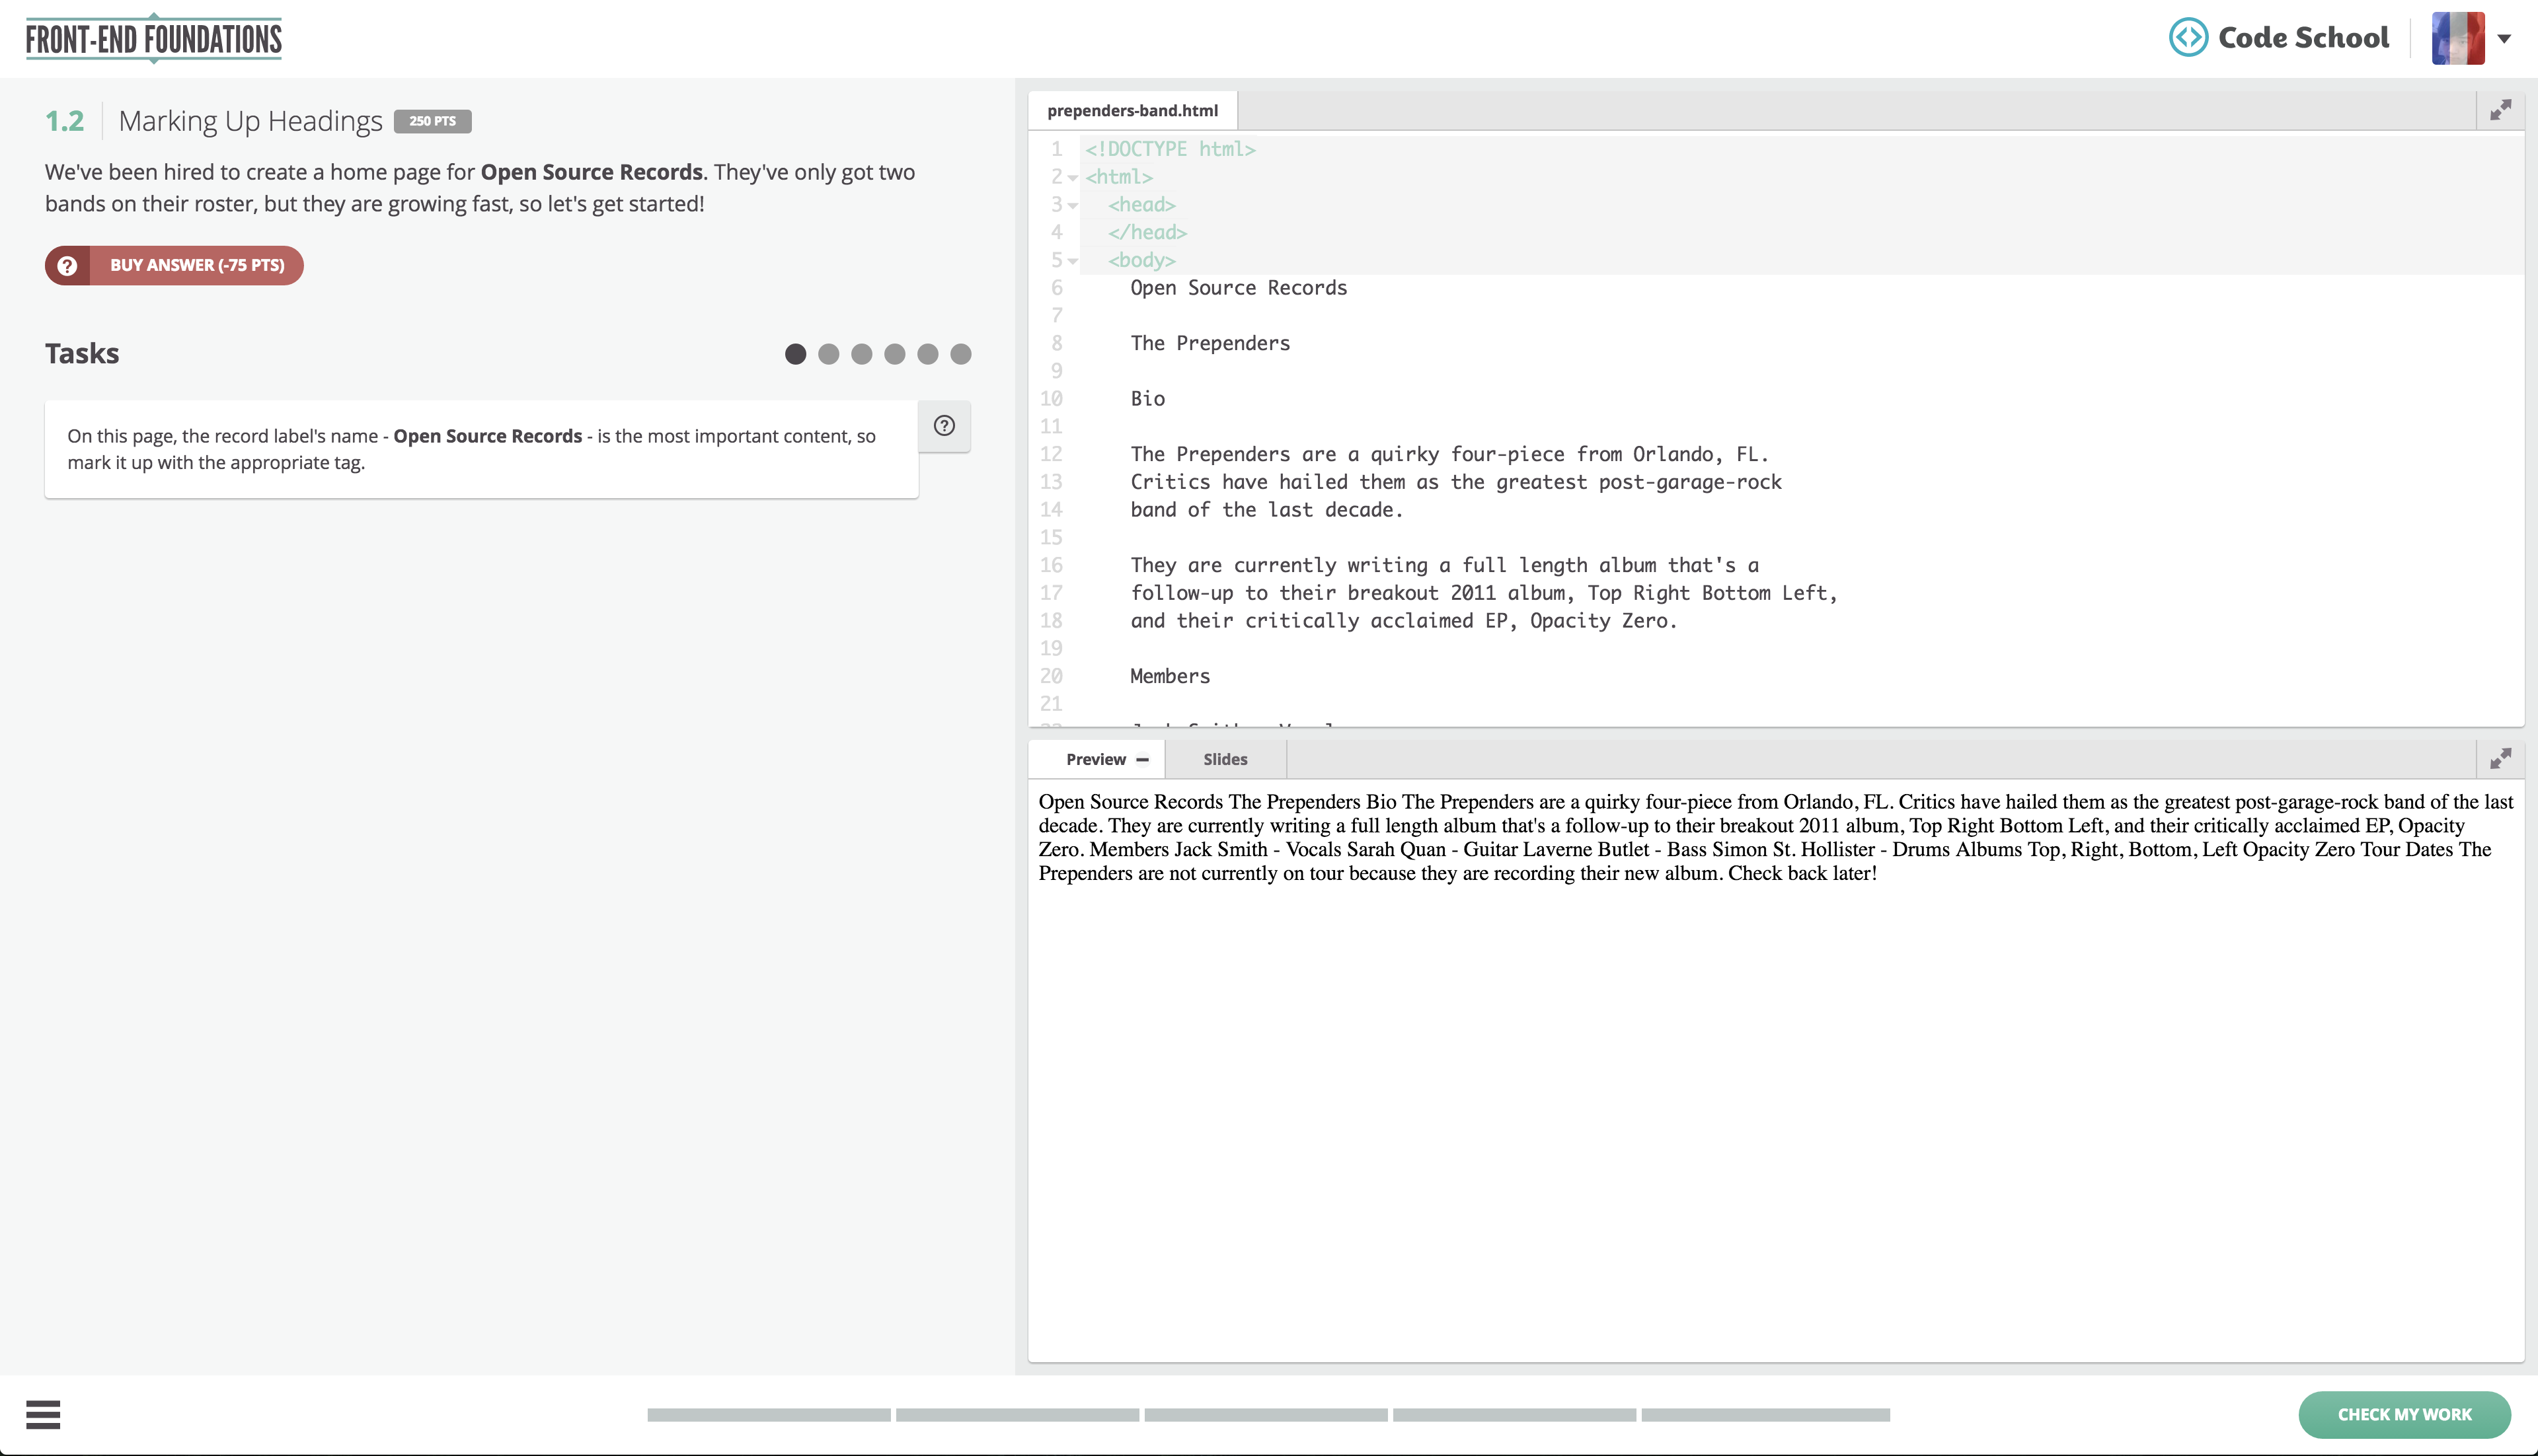Select the last task dot indicator
The width and height of the screenshot is (2538, 1456).
(x=960, y=354)
